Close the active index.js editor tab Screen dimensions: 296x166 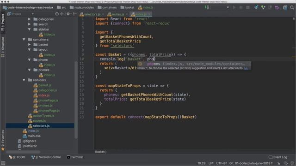coord(149,14)
